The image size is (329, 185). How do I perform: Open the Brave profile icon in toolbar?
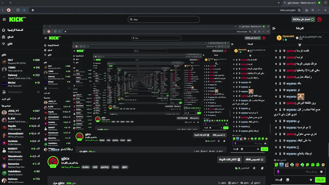pos(9,10)
